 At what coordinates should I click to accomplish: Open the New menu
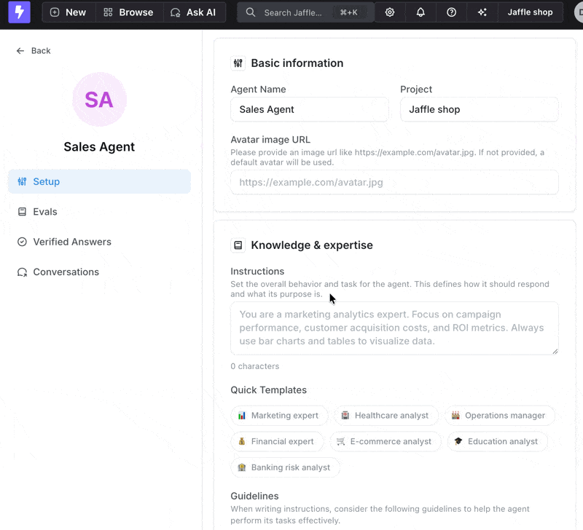tap(68, 12)
